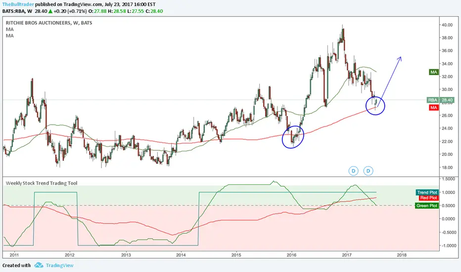Click the 2011 time axis label
461x272 pixels.
click(14, 255)
